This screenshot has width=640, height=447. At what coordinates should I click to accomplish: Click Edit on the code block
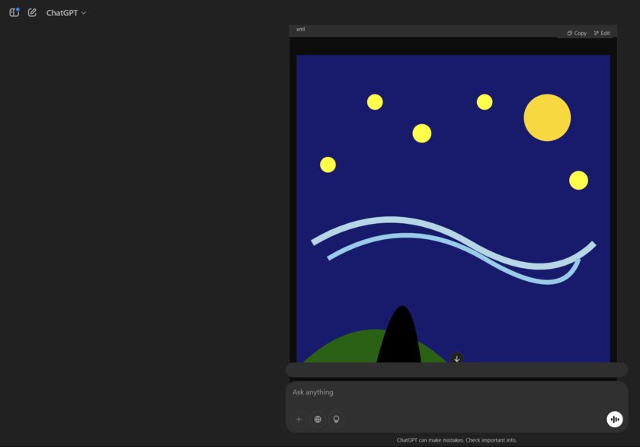coord(602,33)
